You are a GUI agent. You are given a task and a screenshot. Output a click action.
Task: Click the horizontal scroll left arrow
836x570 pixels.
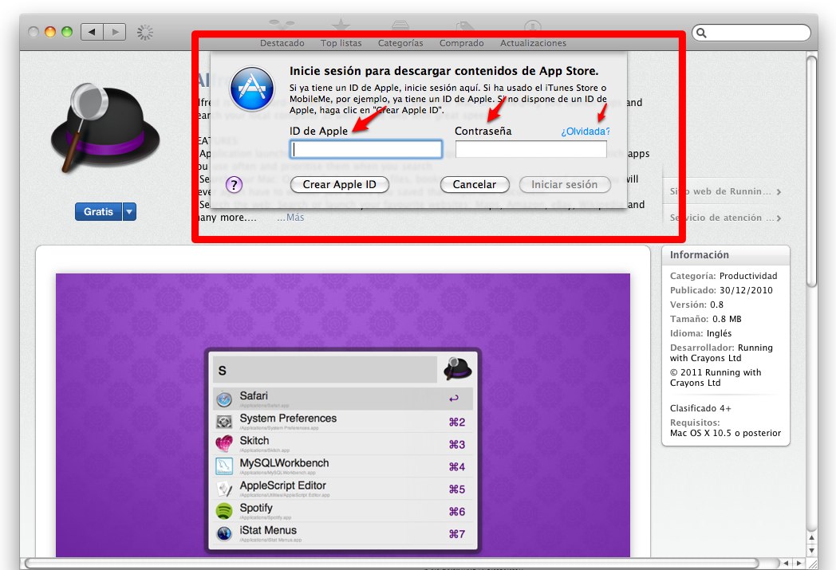pos(786,563)
